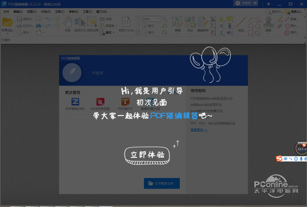This screenshot has width=307, height=207.
Task: Click the Zoom Out (缩小) minus icon
Action: [145, 33]
